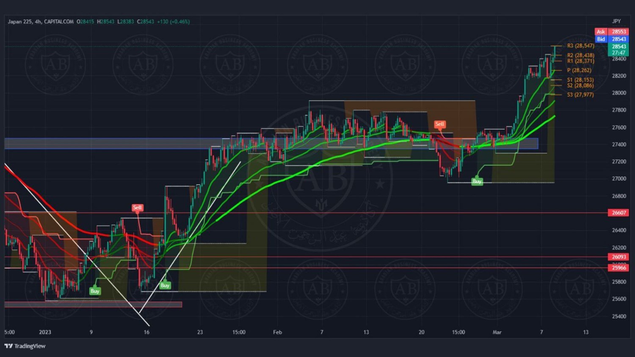Click the change value +130 (+0.46%)
Image resolution: width=635 pixels, height=357 pixels.
click(174, 22)
